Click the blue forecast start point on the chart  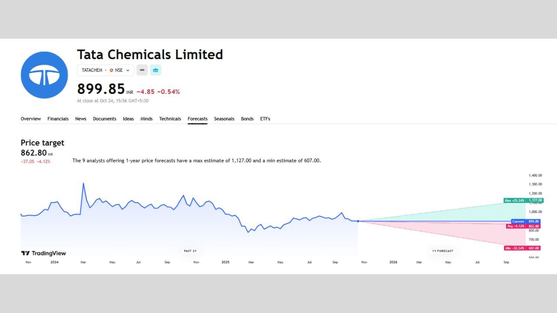pos(358,221)
